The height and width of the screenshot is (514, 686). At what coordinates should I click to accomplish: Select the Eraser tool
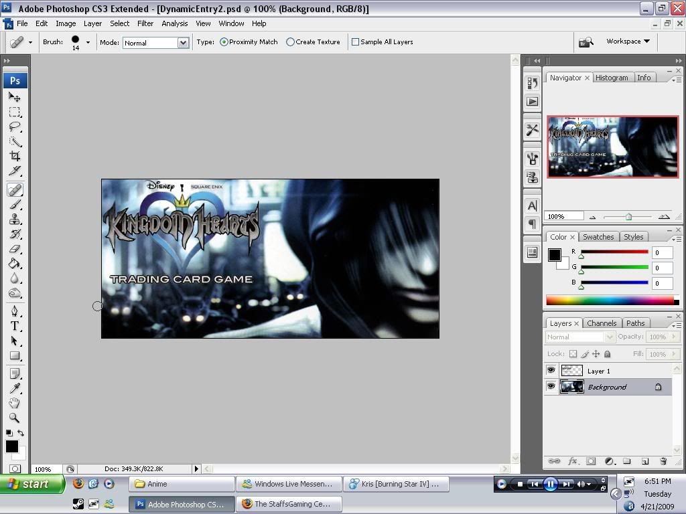[x=15, y=249]
